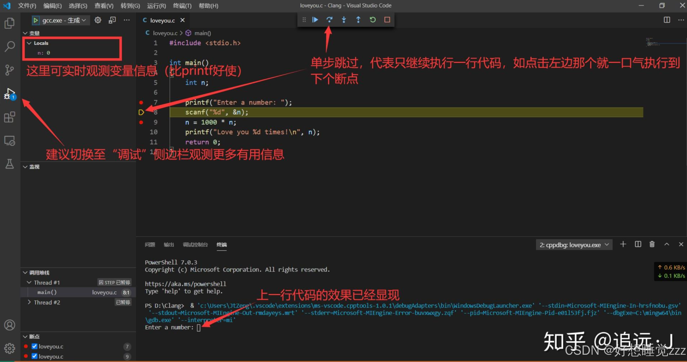The height and width of the screenshot is (362, 687).
Task: Click the Step Into debug button
Action: pyautogui.click(x=344, y=20)
